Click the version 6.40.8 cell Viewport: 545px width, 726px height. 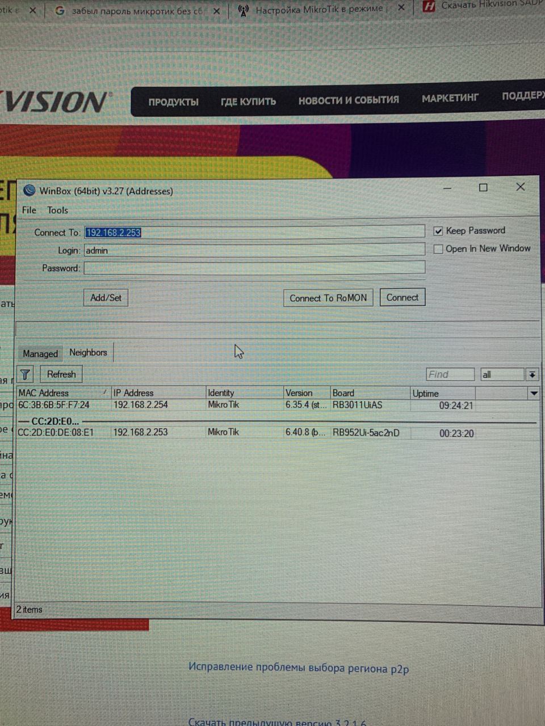tap(306, 432)
